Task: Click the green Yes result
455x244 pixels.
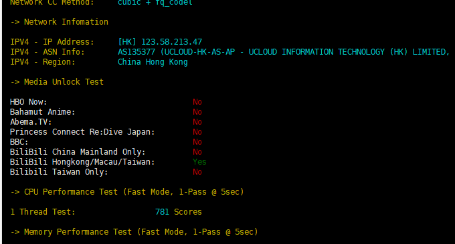Action: coord(199,162)
